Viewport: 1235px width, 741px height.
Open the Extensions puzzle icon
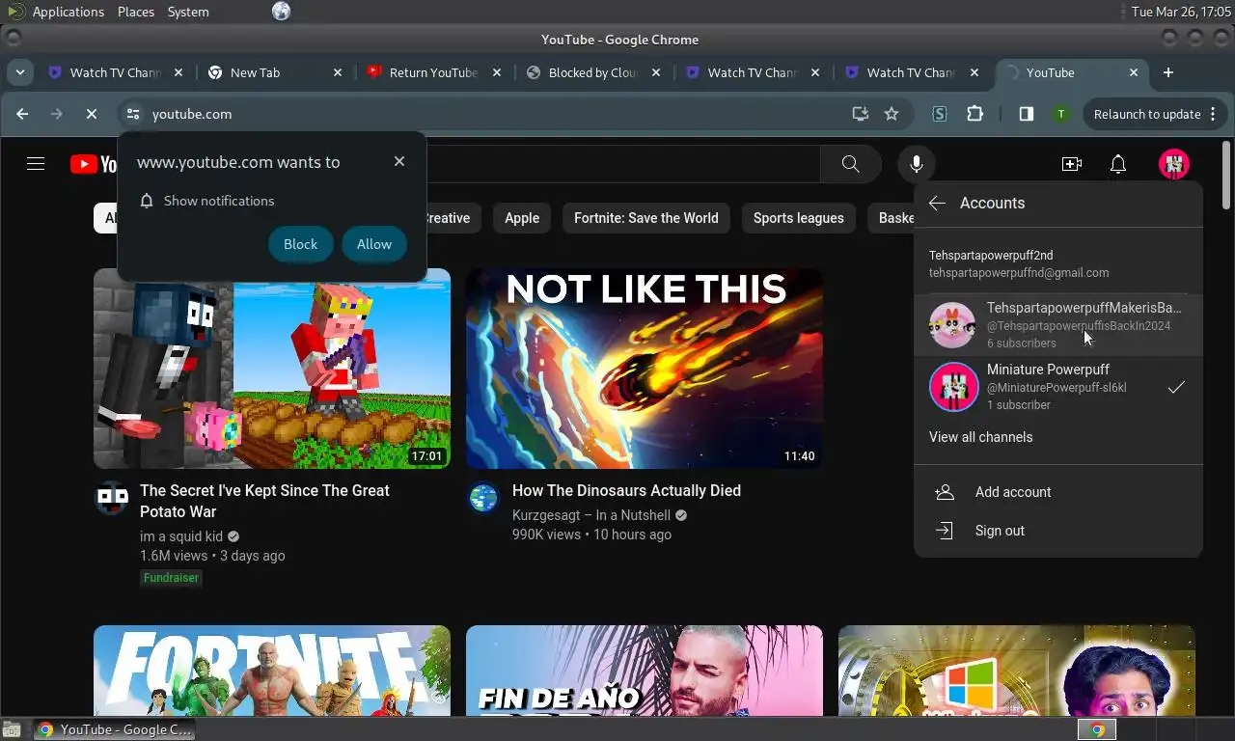click(974, 114)
